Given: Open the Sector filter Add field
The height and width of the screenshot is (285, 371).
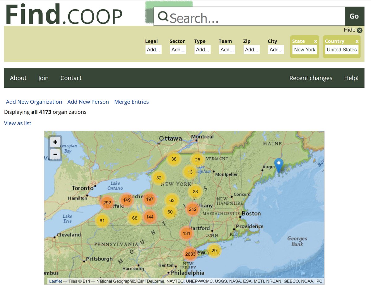Looking at the screenshot, I should 178,49.
